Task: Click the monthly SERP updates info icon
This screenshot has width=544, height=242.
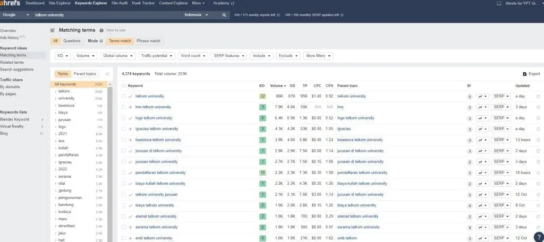Action: point(342,15)
